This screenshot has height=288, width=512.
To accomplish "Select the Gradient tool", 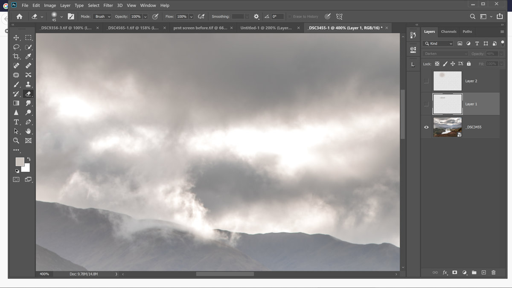I will click(16, 103).
